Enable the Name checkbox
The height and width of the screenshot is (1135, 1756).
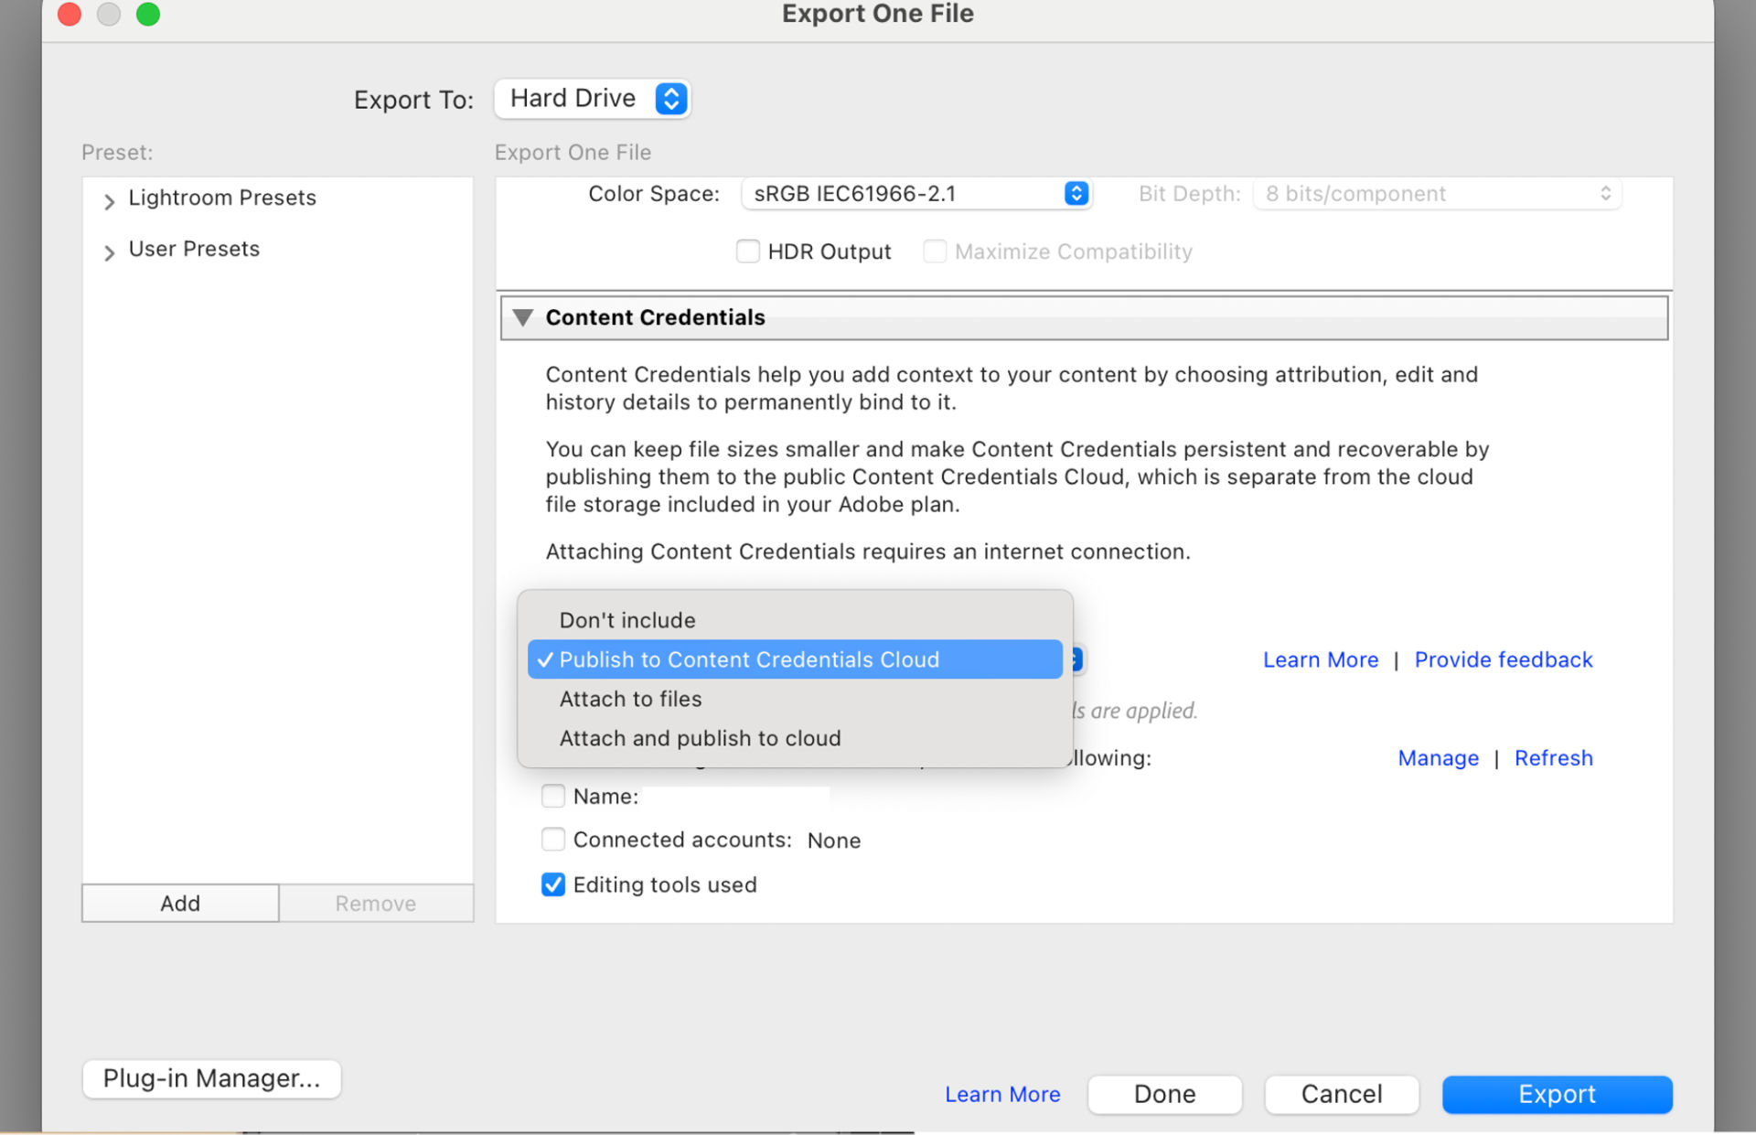[553, 796]
